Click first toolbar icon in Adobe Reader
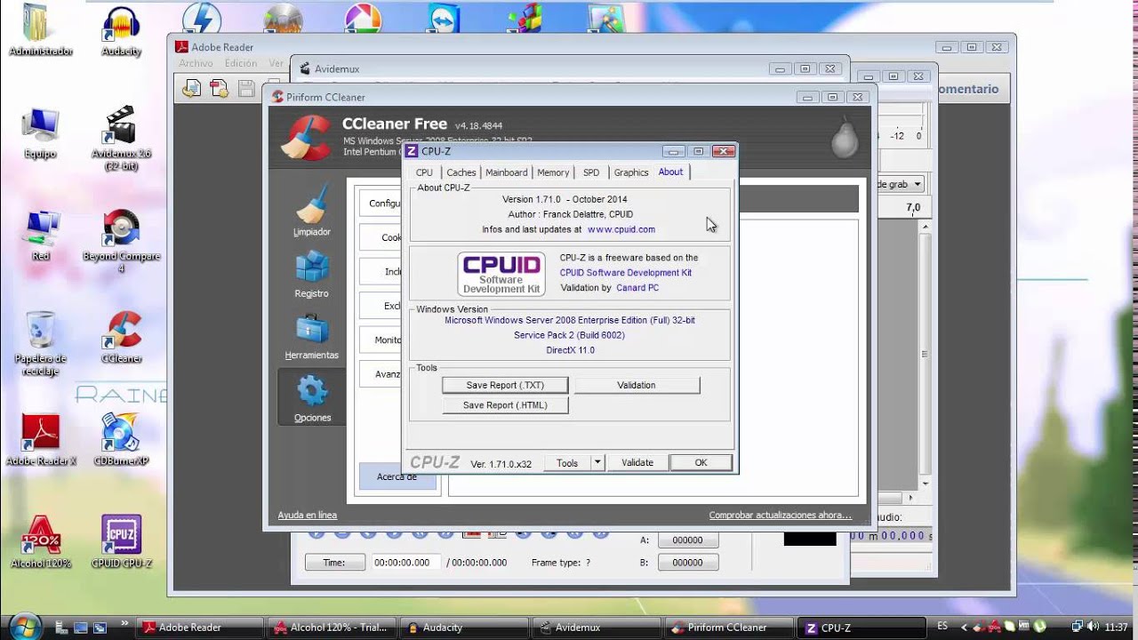Viewport: 1138px width, 640px height. pos(192,88)
